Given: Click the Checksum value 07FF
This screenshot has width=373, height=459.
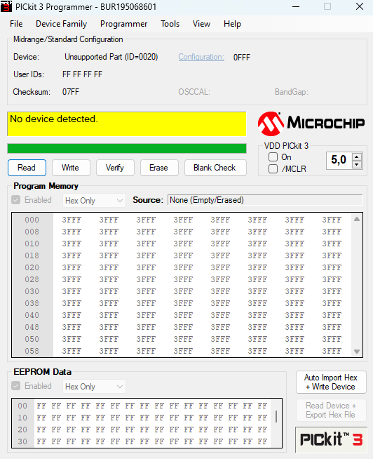Looking at the screenshot, I should [x=71, y=92].
